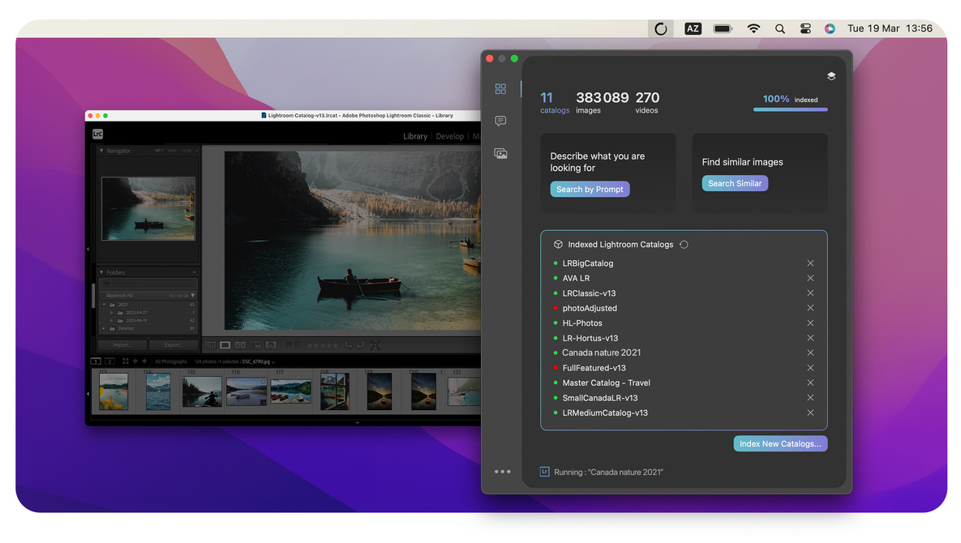Expand the Desktop folder in Lightroom
The width and height of the screenshot is (961, 543).
[104, 329]
